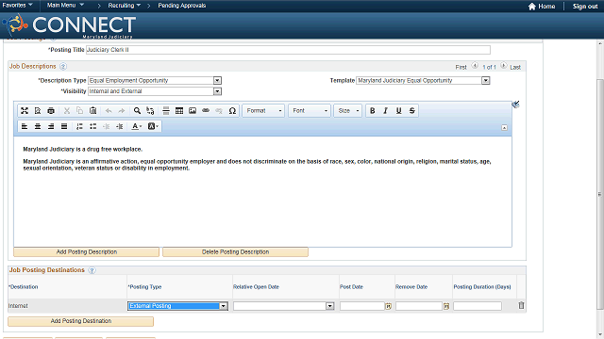Click the Print icon in editor toolbar
604x339 pixels.
[x=51, y=111]
